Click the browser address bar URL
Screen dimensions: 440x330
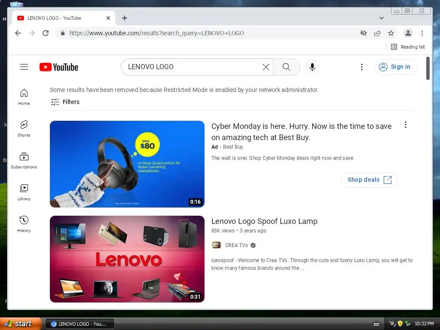pos(156,33)
